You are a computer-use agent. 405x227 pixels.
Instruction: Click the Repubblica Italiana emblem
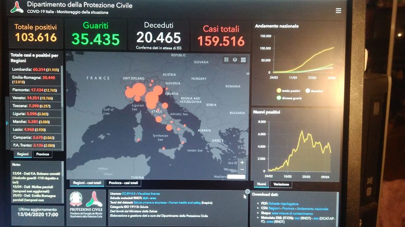coord(76,199)
